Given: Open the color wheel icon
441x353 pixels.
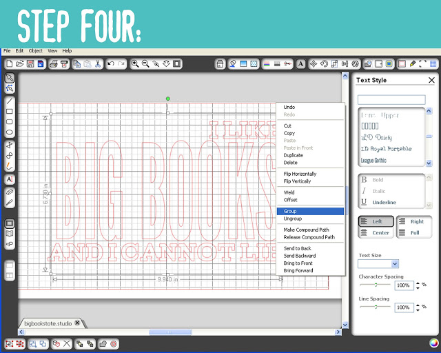Looking at the screenshot, I should click(x=434, y=343).
